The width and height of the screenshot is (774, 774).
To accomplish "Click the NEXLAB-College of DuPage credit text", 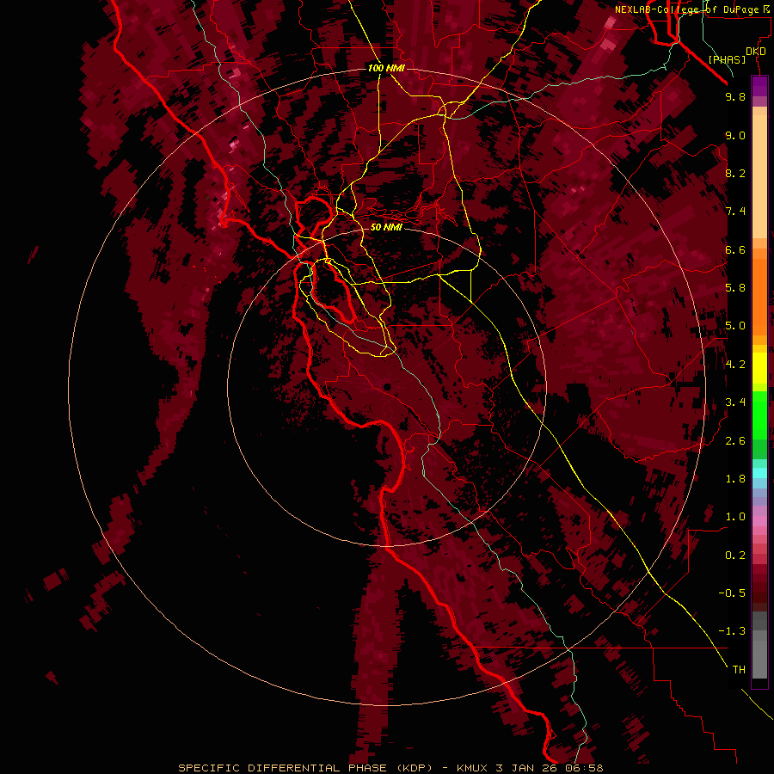I will (x=686, y=9).
